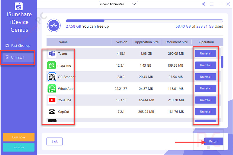Image resolution: width=233 pixels, height=155 pixels.
Task: Click the Version column header
Action: coord(122,42)
